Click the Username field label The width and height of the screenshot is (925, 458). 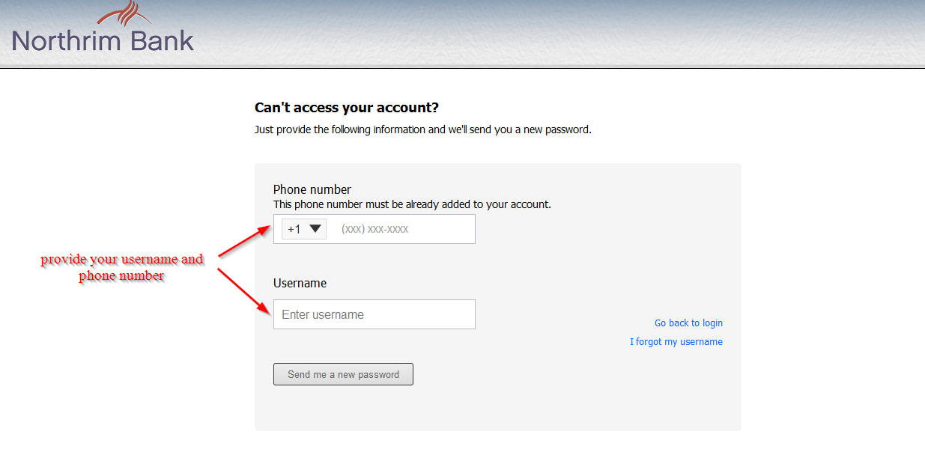click(x=300, y=284)
